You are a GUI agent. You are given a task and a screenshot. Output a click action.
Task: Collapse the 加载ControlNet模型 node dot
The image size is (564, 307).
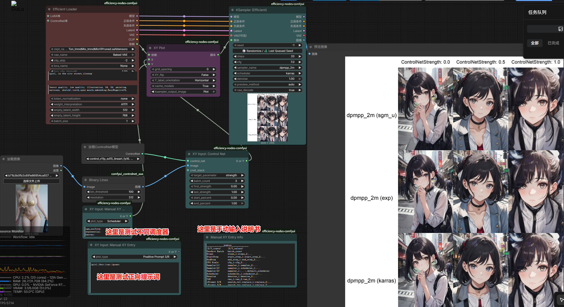click(85, 147)
